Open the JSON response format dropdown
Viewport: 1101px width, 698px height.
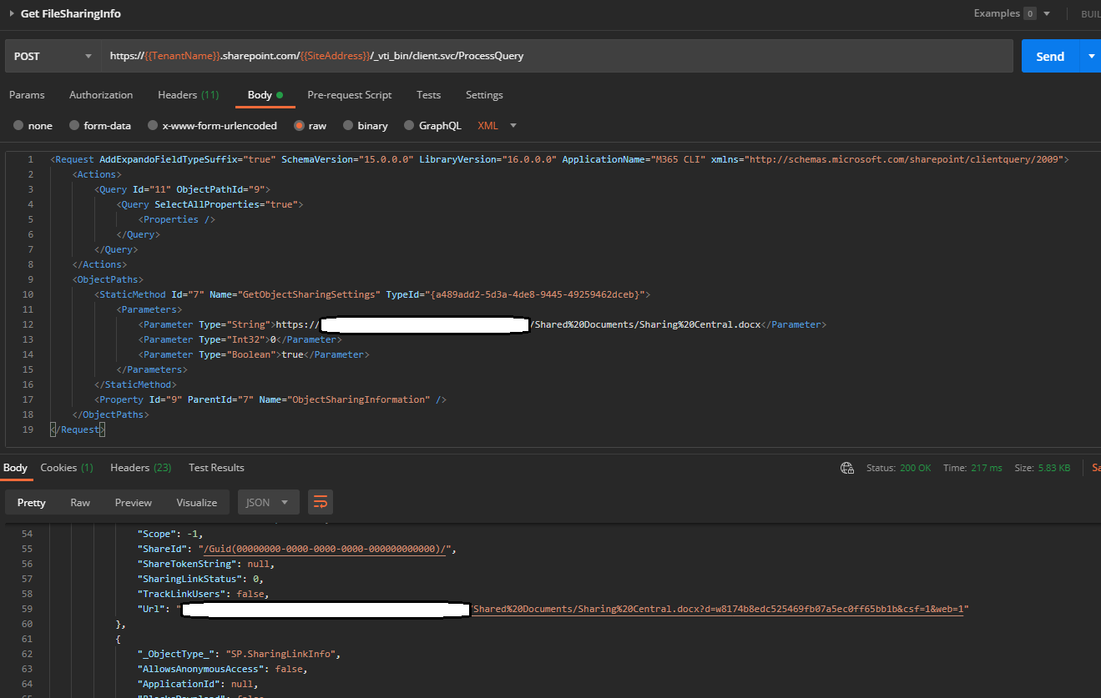268,501
